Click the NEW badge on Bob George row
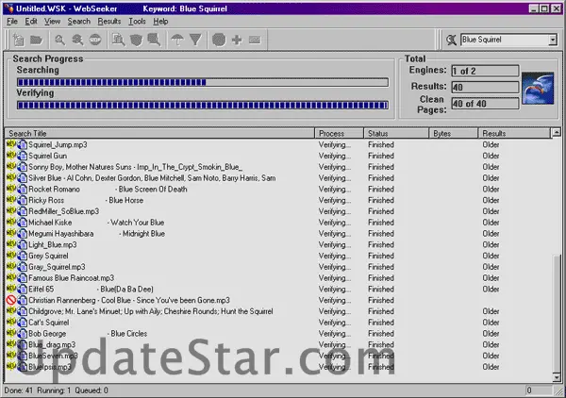 (x=11, y=333)
